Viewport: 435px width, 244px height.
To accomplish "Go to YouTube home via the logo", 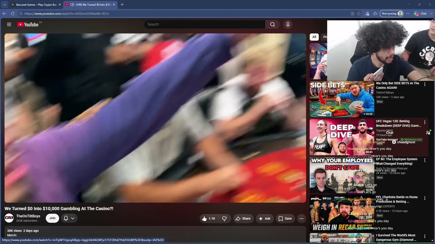I will click(x=28, y=24).
